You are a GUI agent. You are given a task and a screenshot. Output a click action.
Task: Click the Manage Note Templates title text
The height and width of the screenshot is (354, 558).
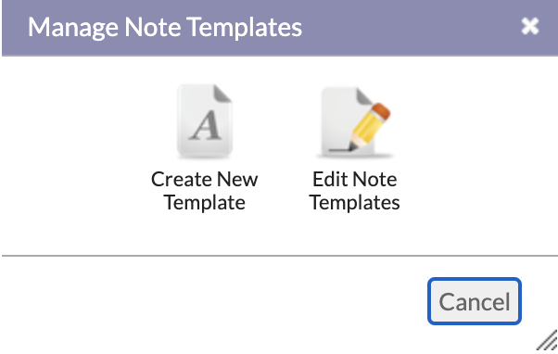[165, 27]
